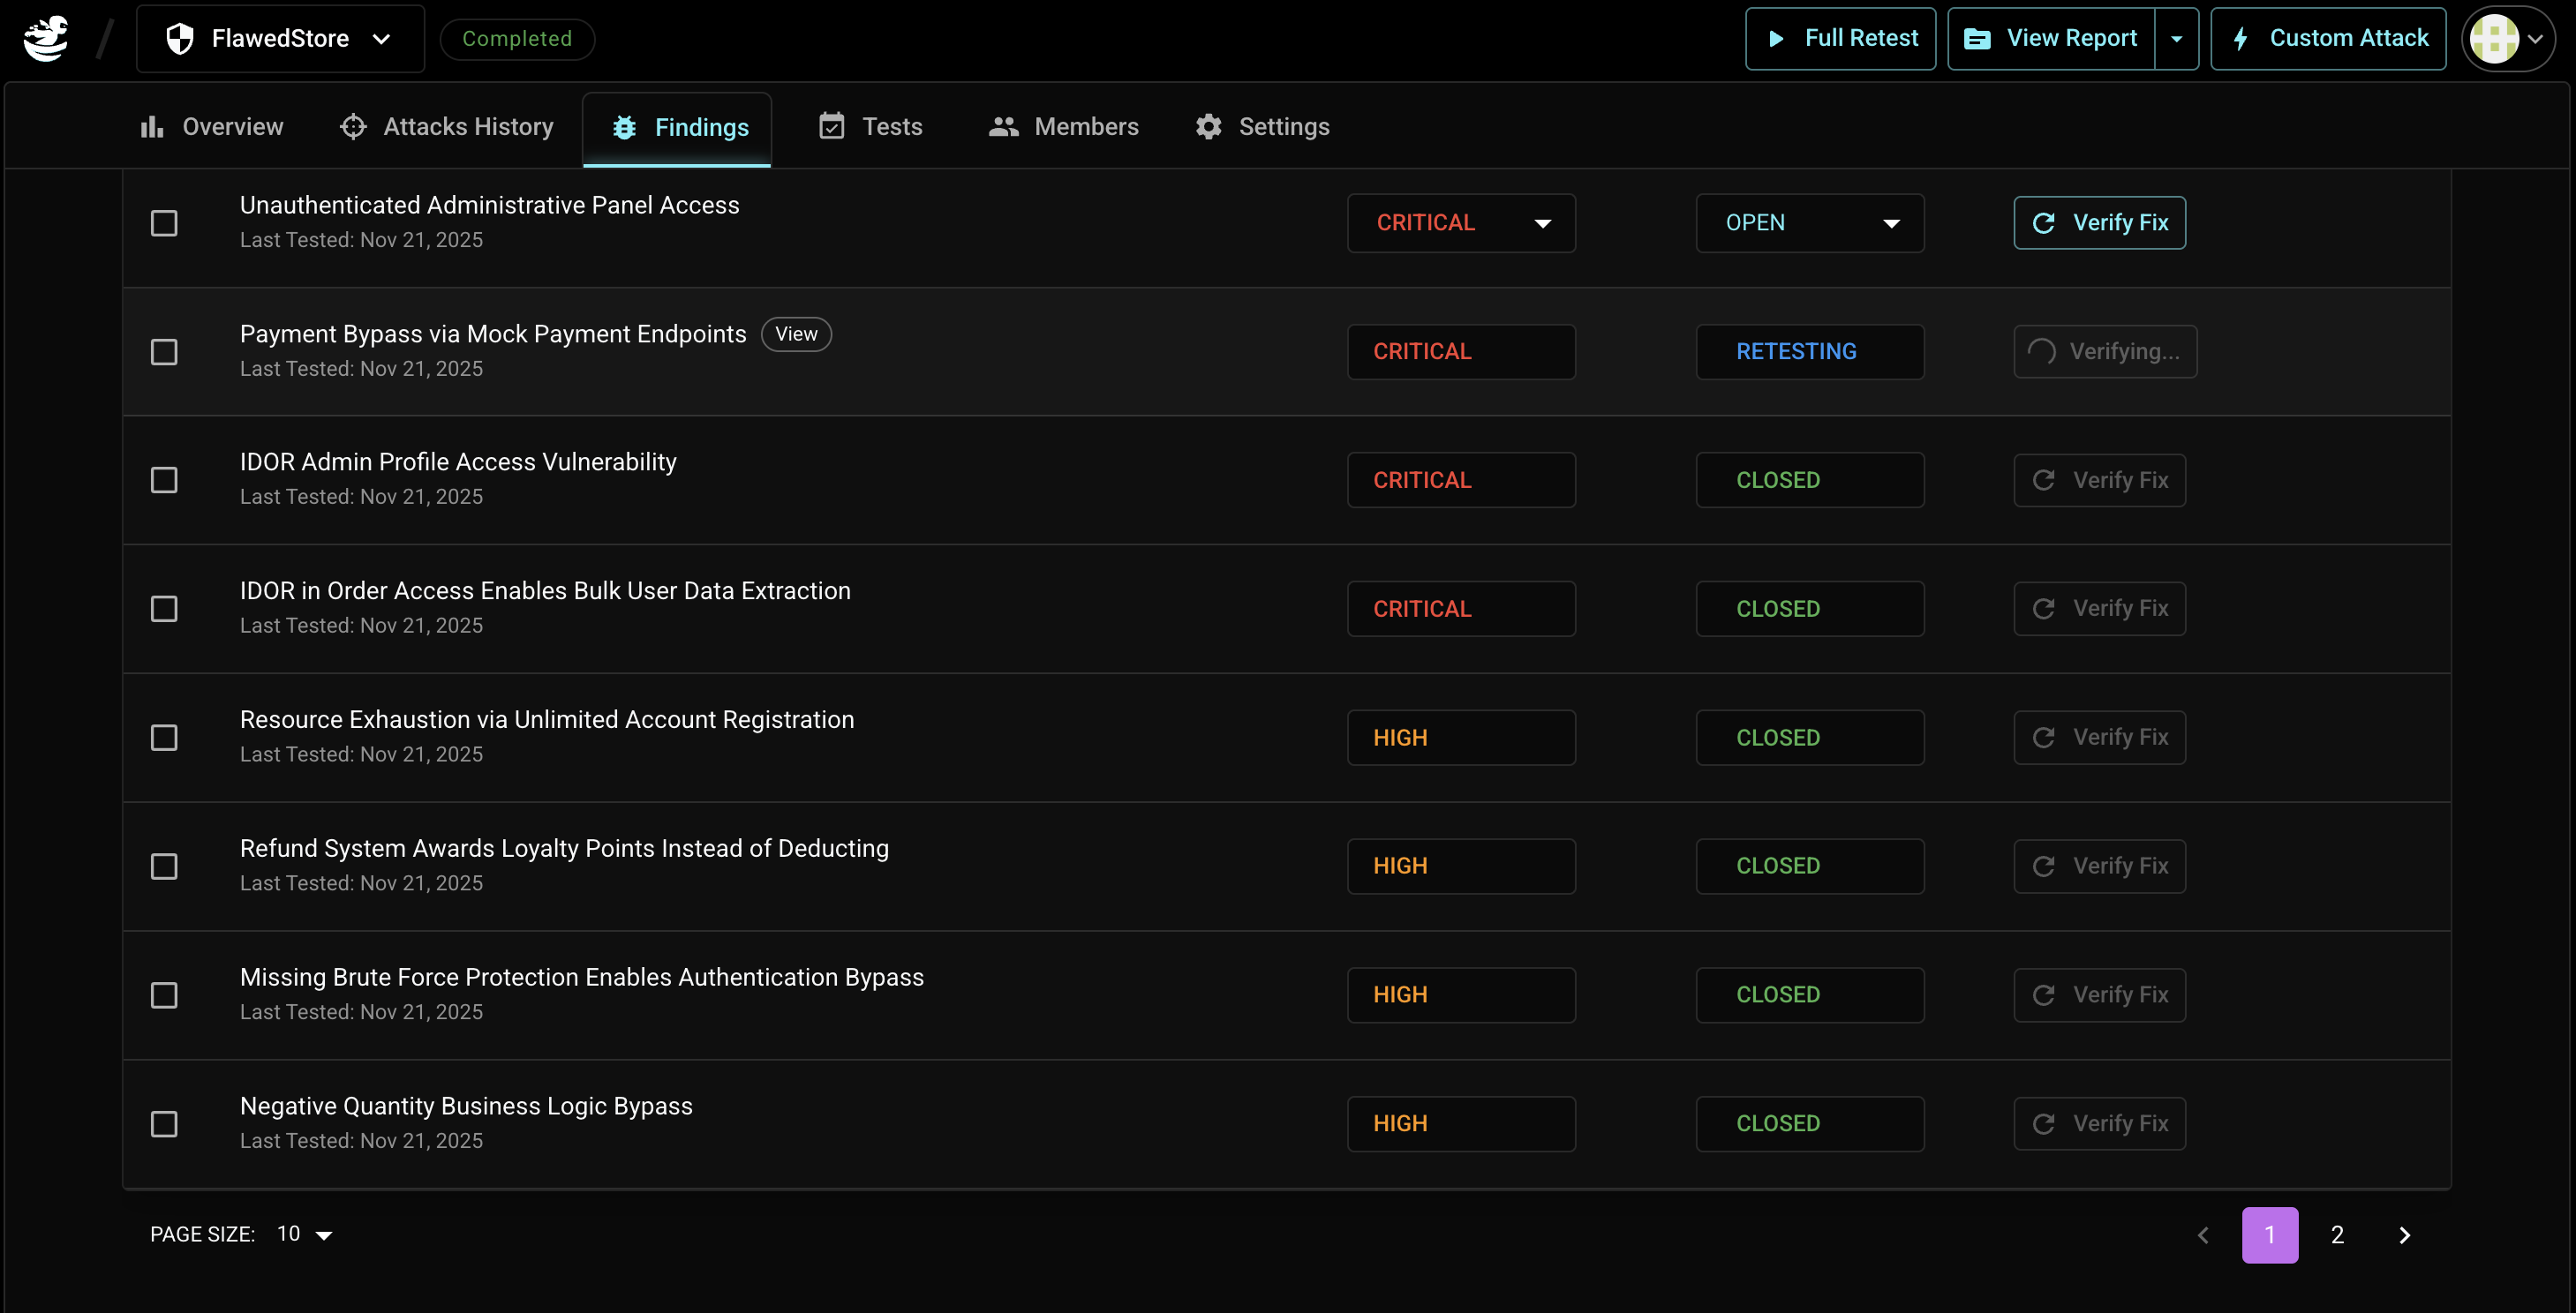Open the CRITICAL severity dropdown in the first row
Screen dimensions: 2576x1313
click(1461, 223)
